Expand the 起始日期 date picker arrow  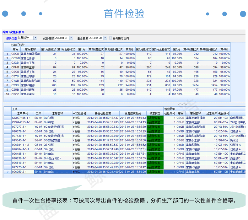click(x=71, y=38)
